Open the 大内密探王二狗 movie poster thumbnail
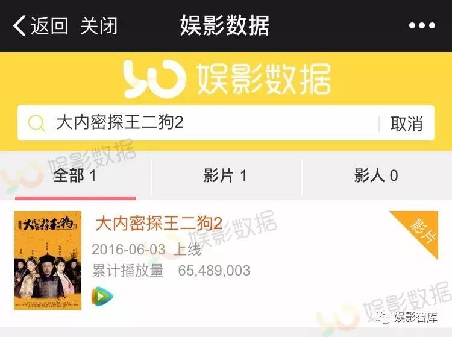Screen dimensions: 452x337 coord(48,260)
